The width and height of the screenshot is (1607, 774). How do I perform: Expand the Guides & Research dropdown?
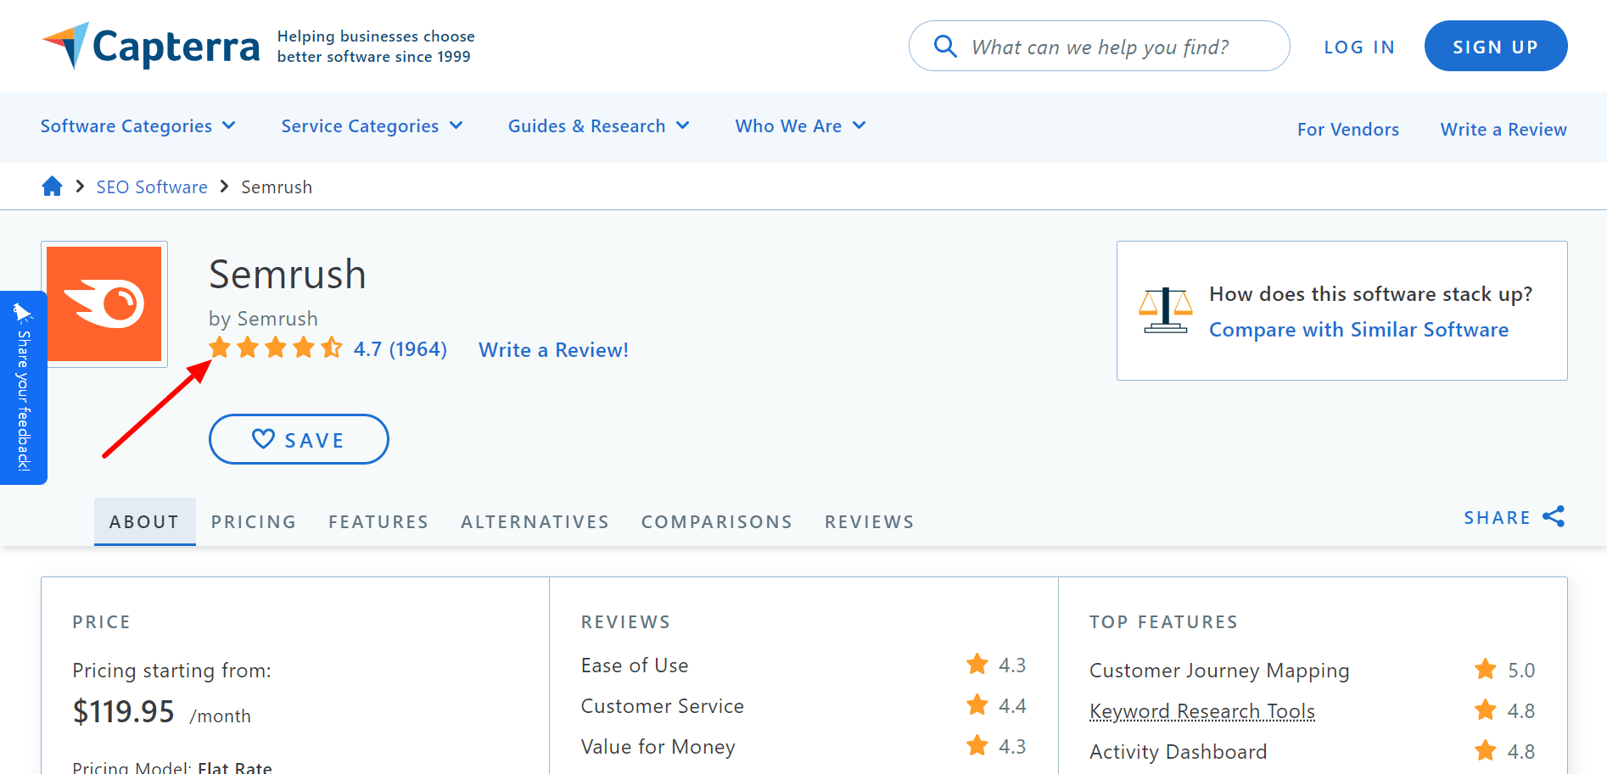coord(599,126)
